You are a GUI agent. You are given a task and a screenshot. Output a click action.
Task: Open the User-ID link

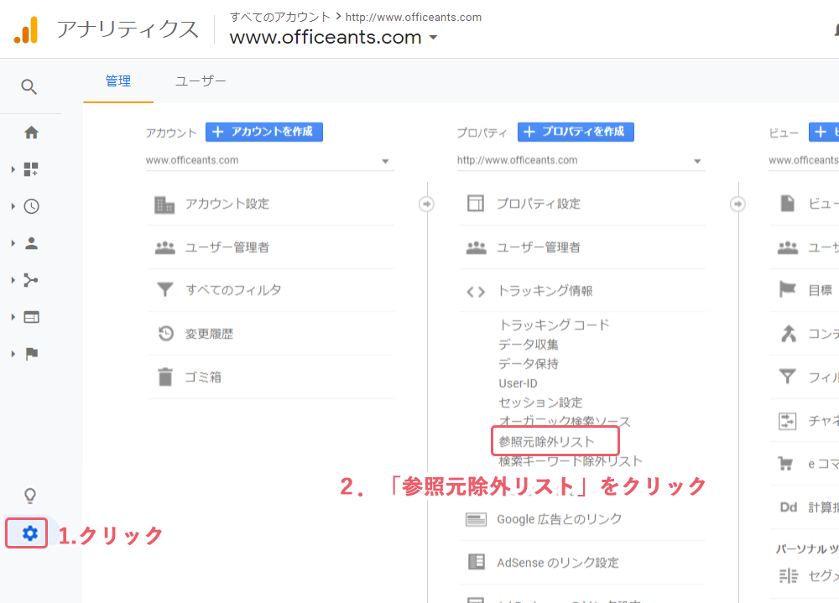(518, 383)
